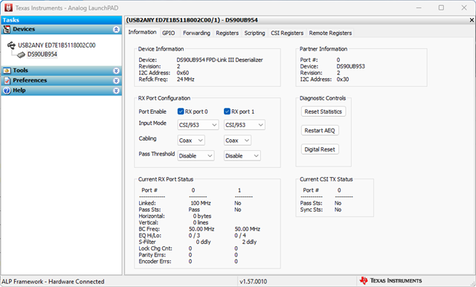Click the Digital Reset button
This screenshot has height=287, width=476.
pyautogui.click(x=320, y=149)
